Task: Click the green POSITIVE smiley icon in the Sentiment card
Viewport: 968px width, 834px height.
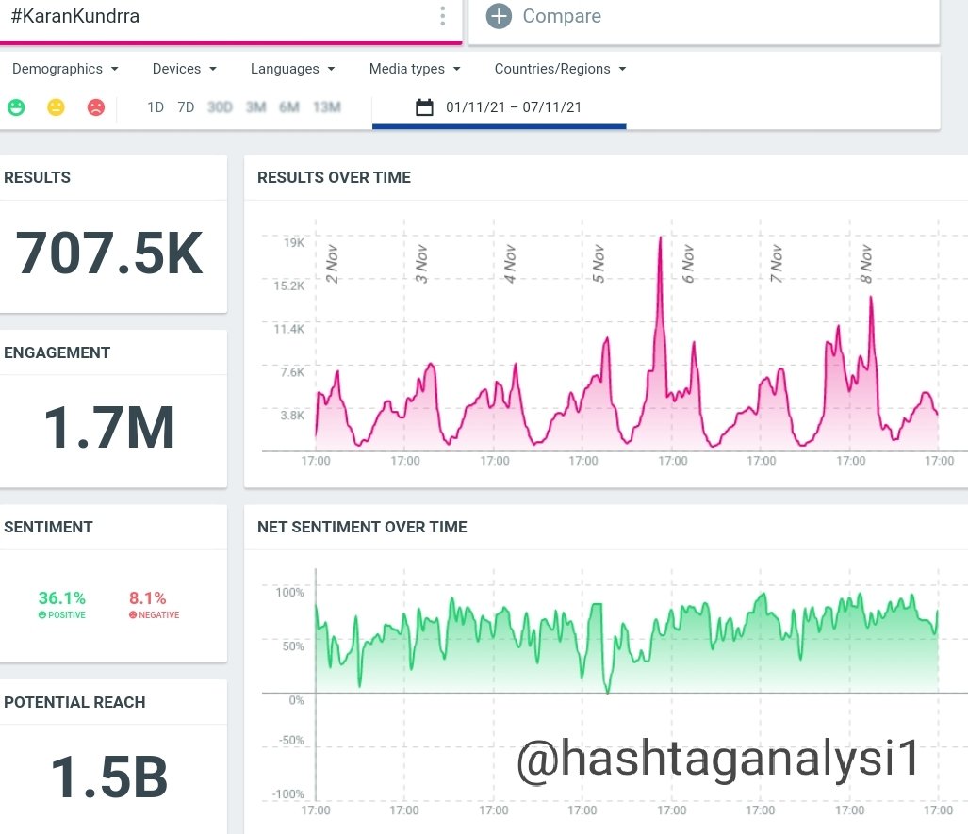Action: click(42, 614)
